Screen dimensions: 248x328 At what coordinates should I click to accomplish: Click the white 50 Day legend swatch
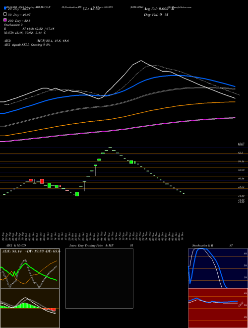pyautogui.click(x=5, y=14)
